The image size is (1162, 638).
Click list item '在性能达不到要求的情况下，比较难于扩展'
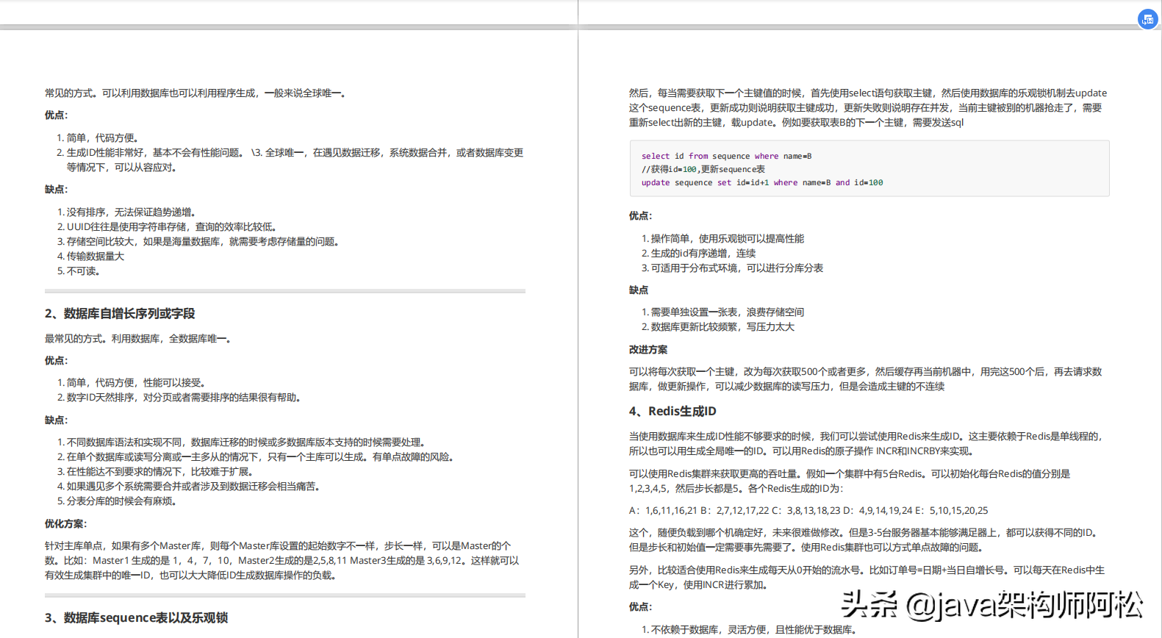coord(157,471)
